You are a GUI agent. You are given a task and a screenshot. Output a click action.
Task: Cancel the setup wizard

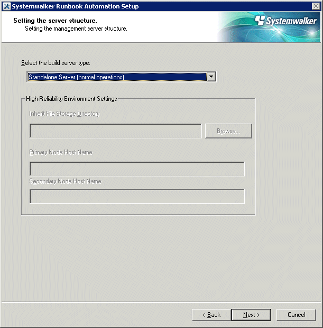coord(296,315)
